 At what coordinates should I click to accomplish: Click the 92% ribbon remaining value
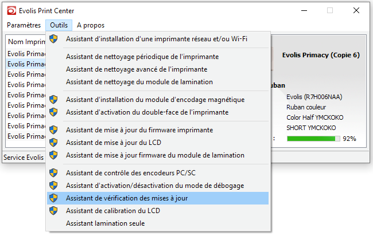(349, 139)
